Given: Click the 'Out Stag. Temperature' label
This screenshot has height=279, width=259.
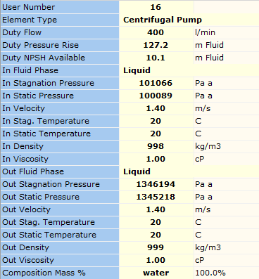Looking at the screenshot, I should click(x=49, y=222).
